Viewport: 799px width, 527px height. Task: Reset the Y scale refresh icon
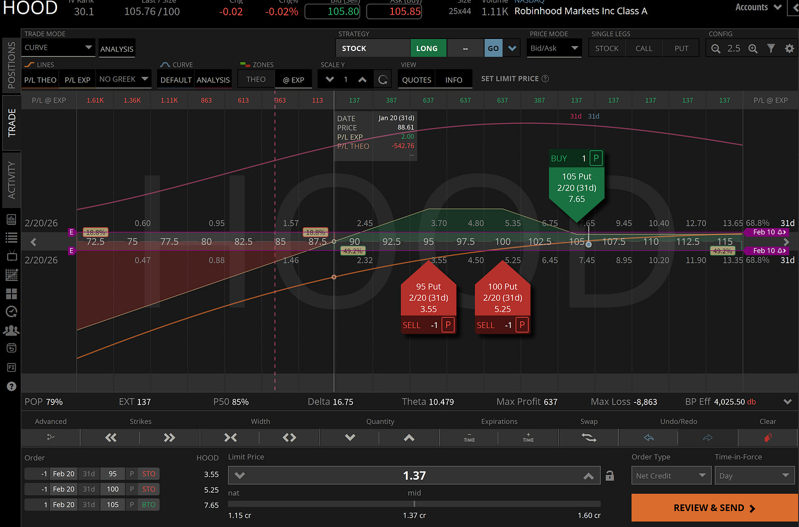pos(383,80)
